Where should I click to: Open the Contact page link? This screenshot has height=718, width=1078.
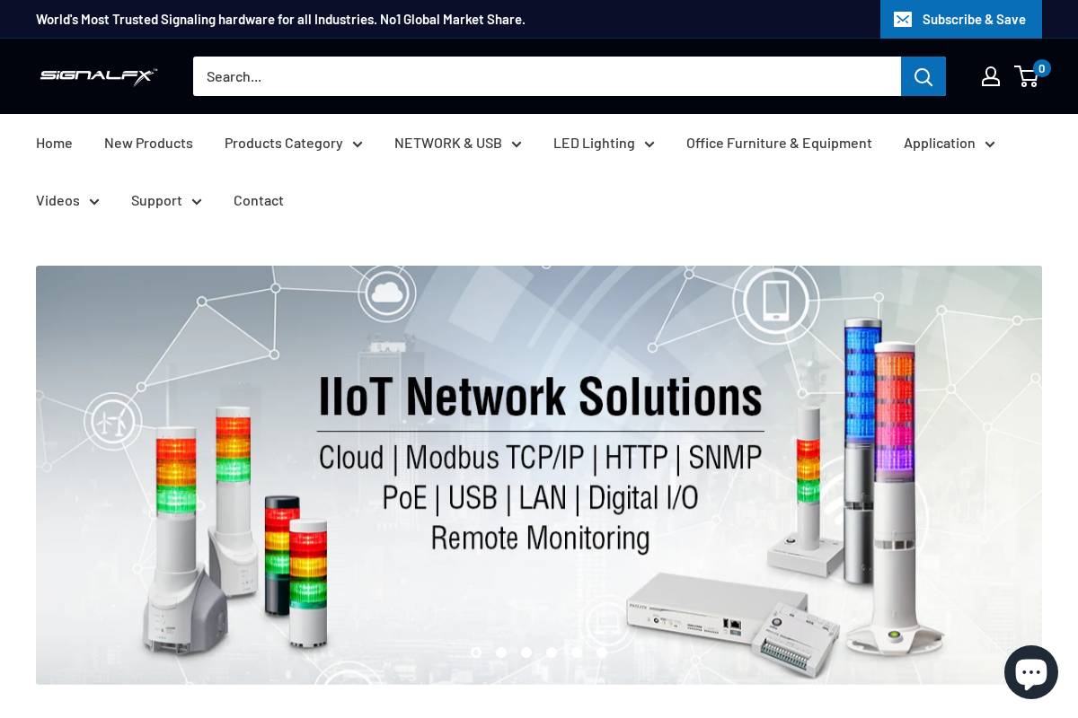tap(259, 200)
